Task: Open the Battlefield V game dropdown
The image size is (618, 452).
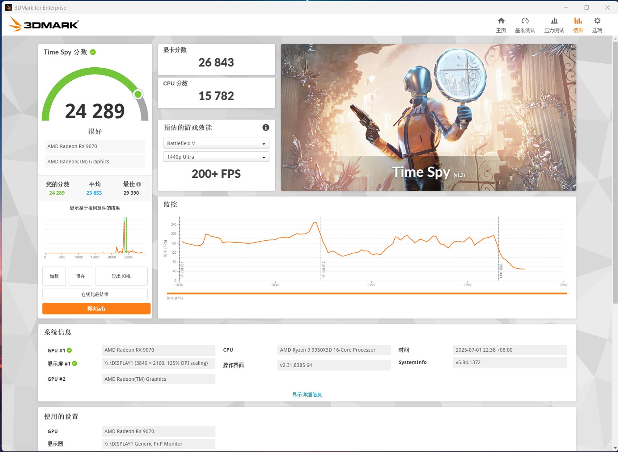Action: coord(216,143)
